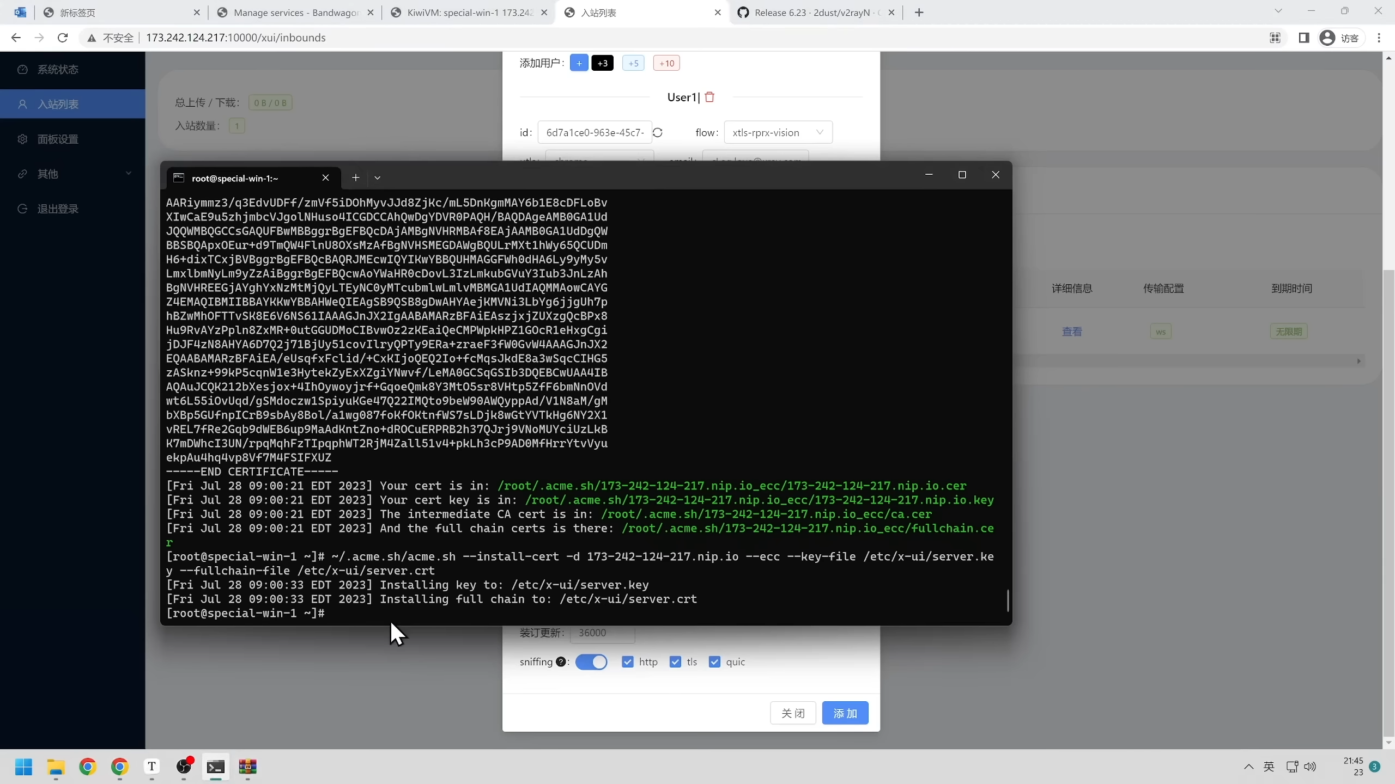Toggle the sniffing switch
1395x784 pixels.
(x=591, y=661)
